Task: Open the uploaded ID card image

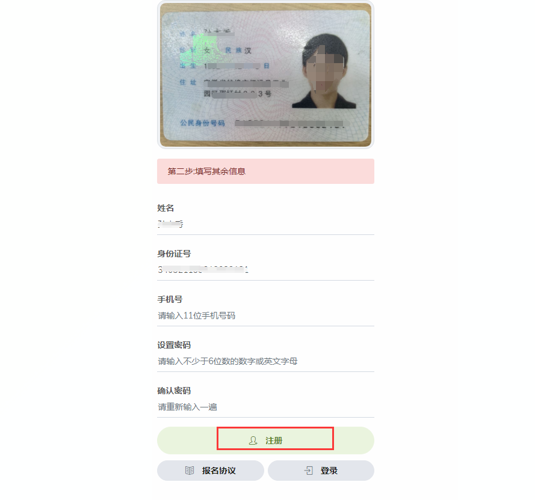Action: pyautogui.click(x=265, y=75)
